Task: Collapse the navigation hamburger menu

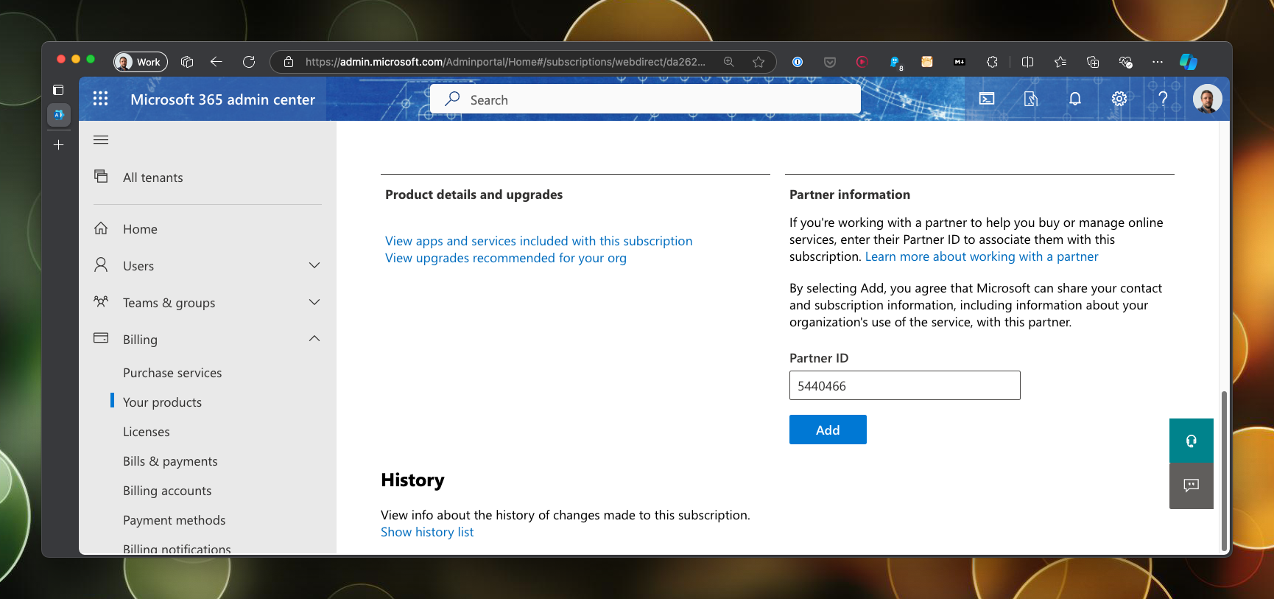Action: [101, 140]
